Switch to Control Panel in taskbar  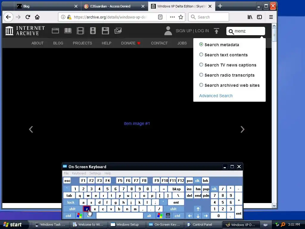click(202, 225)
